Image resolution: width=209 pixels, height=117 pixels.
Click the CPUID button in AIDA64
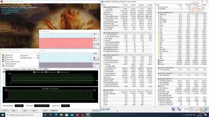tap(45, 111)
